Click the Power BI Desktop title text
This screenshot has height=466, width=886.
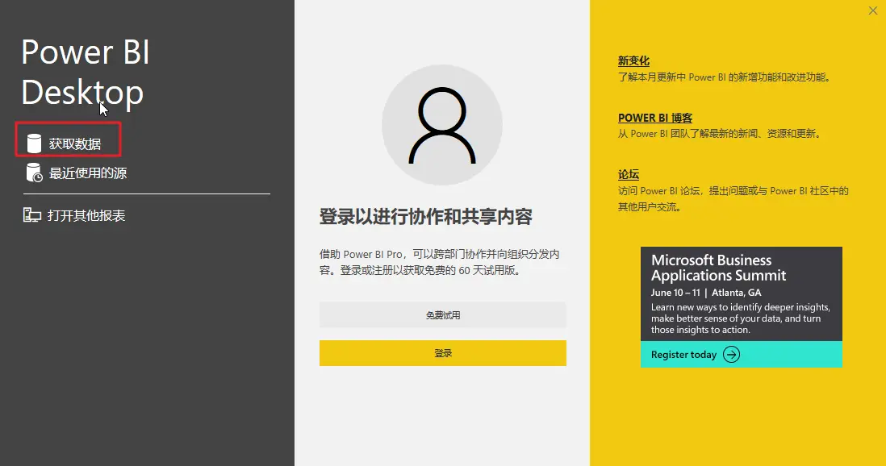coord(86,72)
